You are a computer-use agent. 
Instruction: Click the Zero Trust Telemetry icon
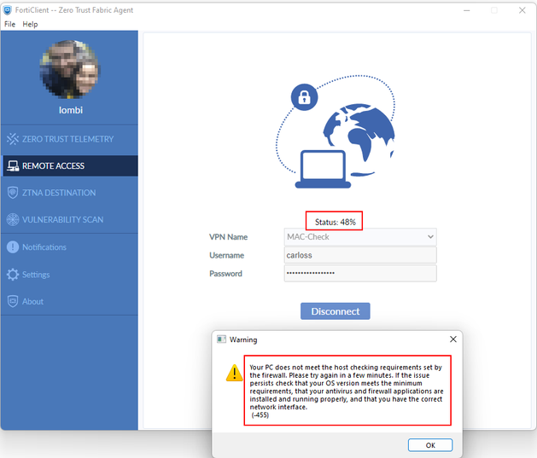pyautogui.click(x=13, y=139)
